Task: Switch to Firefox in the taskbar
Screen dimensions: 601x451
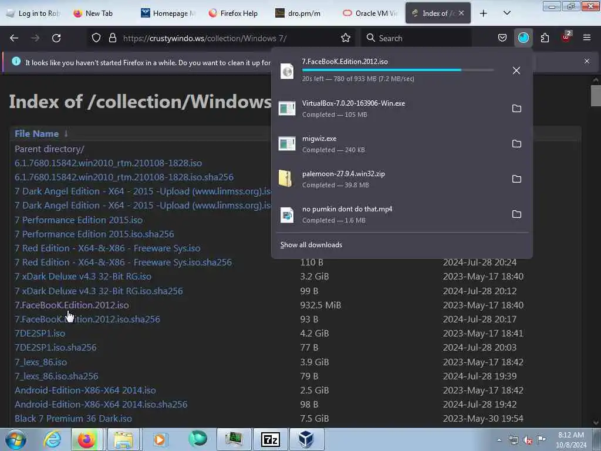Action: (x=87, y=439)
